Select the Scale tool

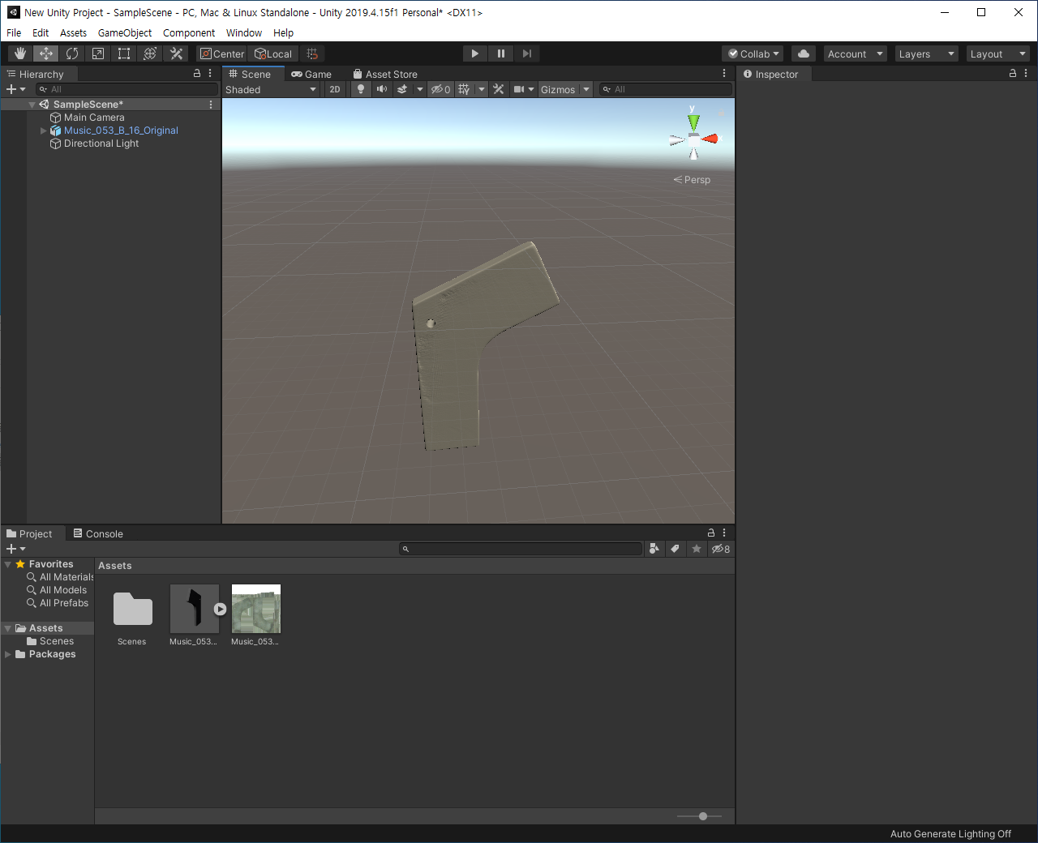(98, 53)
